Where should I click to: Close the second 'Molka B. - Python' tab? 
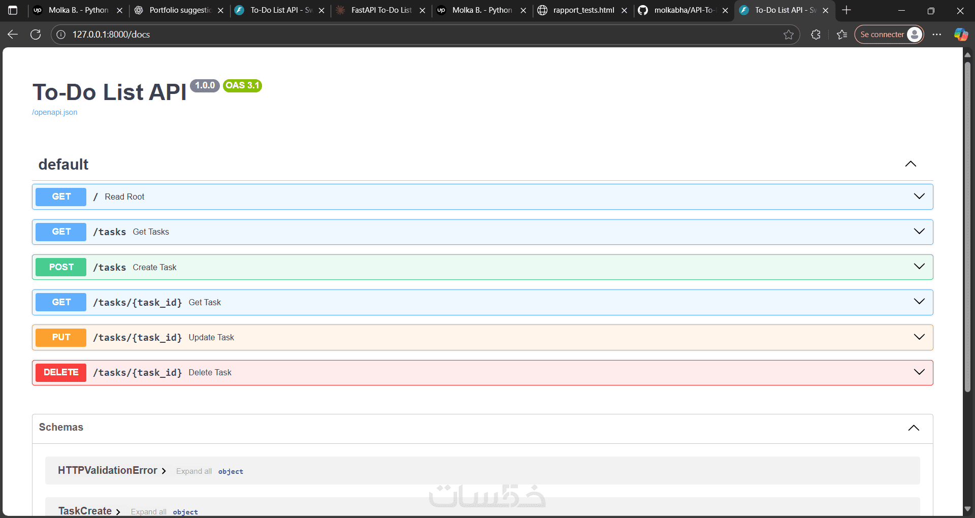point(523,10)
